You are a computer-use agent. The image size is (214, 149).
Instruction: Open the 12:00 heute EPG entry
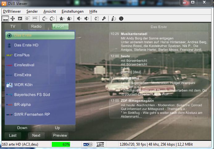[x=159, y=64]
